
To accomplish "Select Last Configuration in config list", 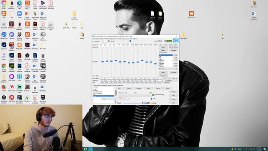I will click(98, 93).
